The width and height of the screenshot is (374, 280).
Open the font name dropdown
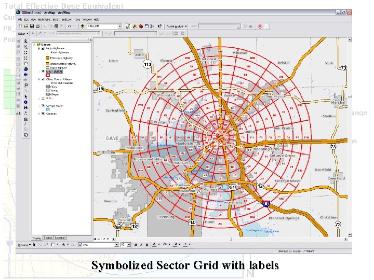pos(116,245)
